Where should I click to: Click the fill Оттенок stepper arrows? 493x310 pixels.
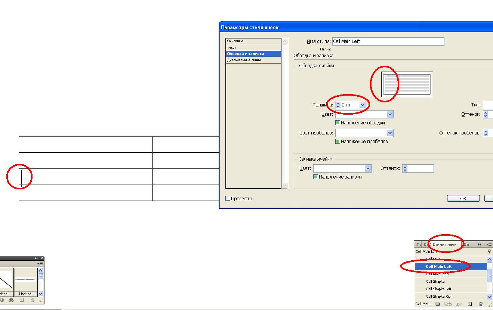pos(405,168)
